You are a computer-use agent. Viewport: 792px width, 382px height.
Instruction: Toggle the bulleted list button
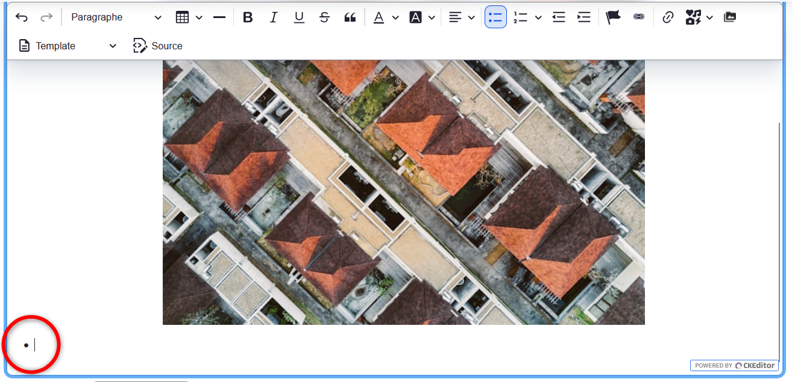tap(495, 17)
